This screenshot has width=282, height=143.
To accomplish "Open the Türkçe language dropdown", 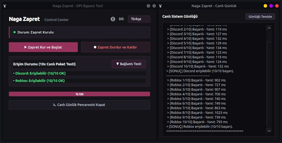I will [139, 19].
